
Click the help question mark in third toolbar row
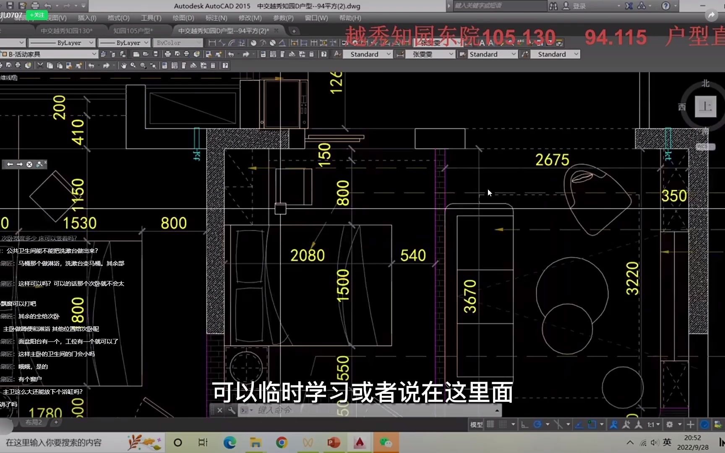(225, 65)
